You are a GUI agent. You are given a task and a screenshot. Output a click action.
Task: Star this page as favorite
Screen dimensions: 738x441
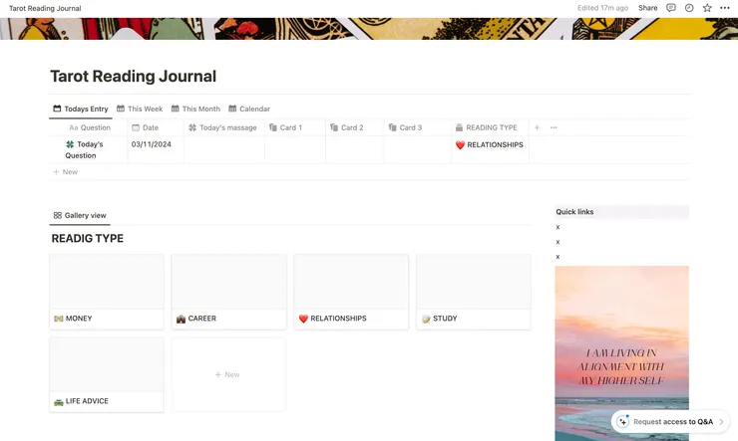pyautogui.click(x=707, y=8)
